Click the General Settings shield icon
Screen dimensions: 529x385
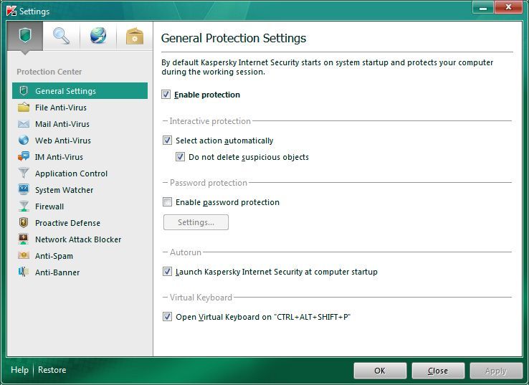click(x=24, y=91)
